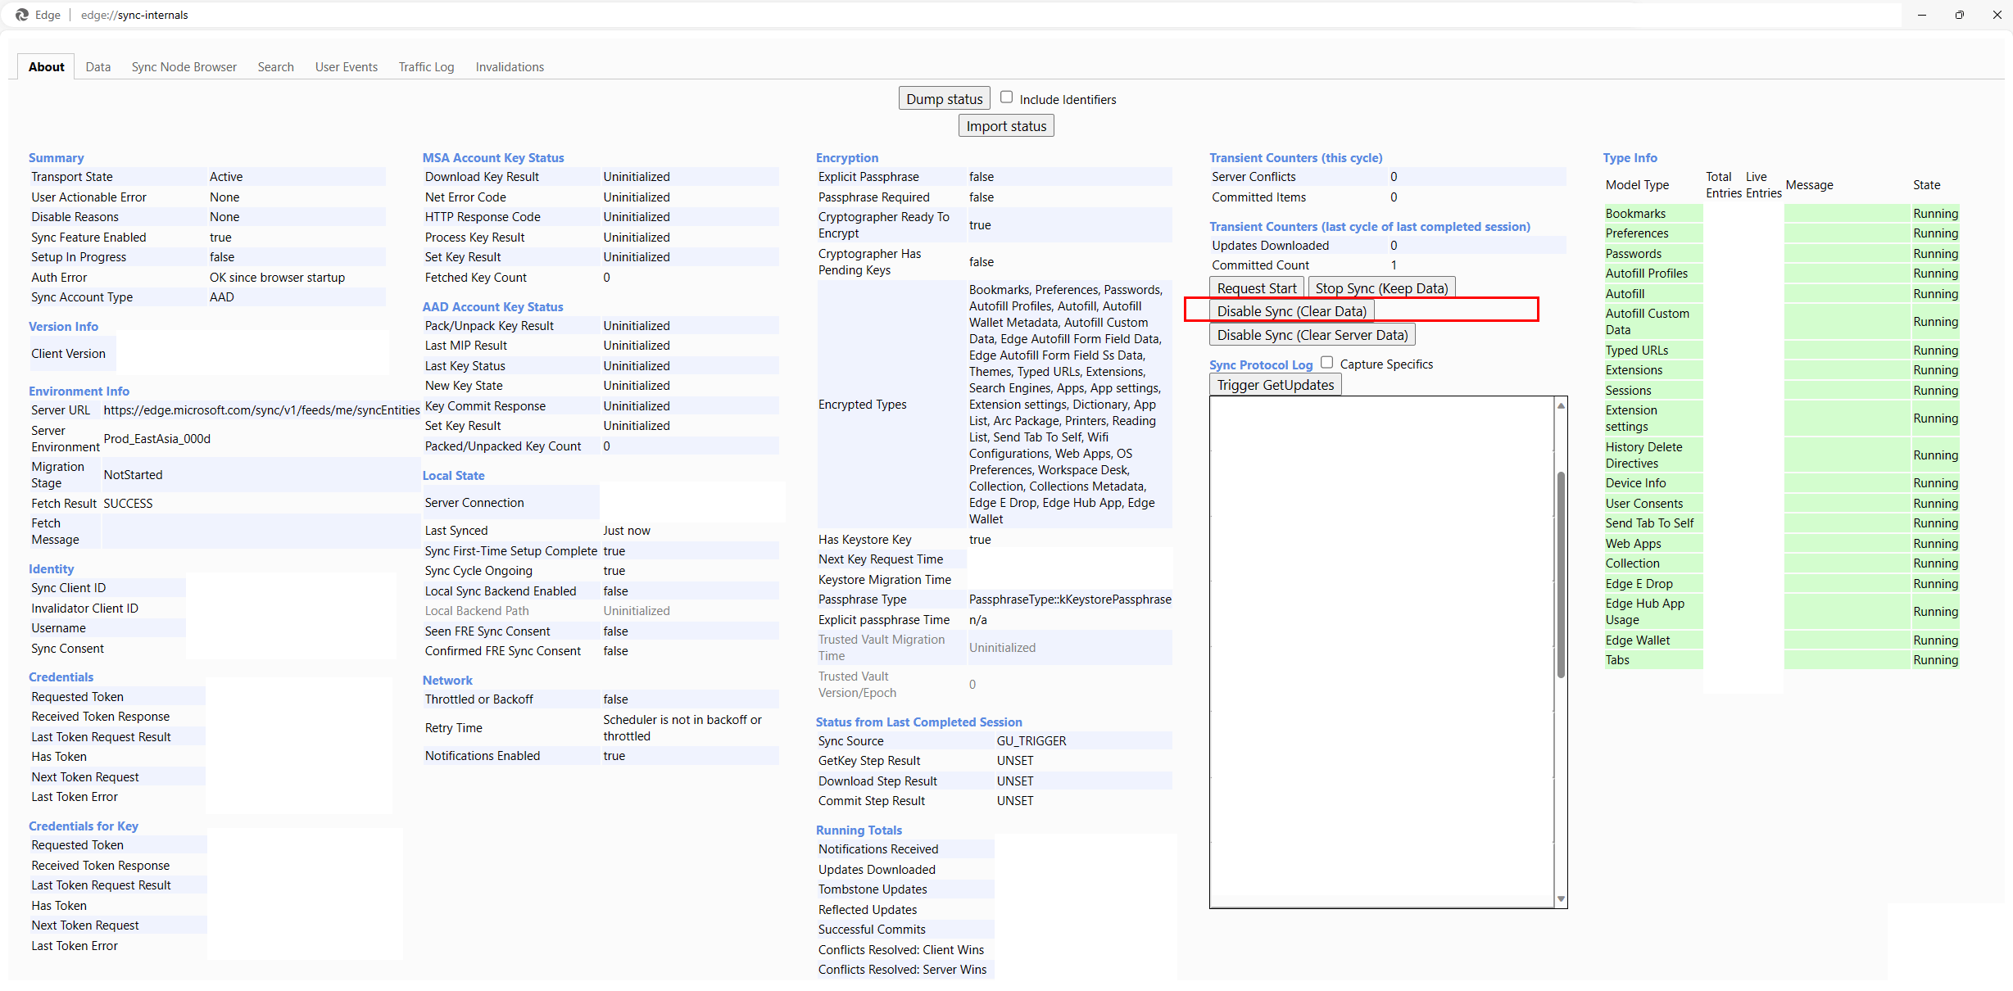Click Request Start button
The width and height of the screenshot is (2013, 991).
pyautogui.click(x=1256, y=288)
